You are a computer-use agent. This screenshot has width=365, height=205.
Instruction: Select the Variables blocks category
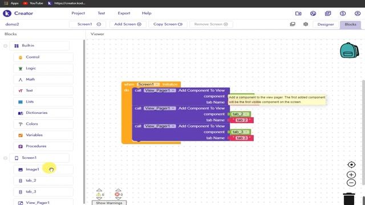pyautogui.click(x=43, y=135)
